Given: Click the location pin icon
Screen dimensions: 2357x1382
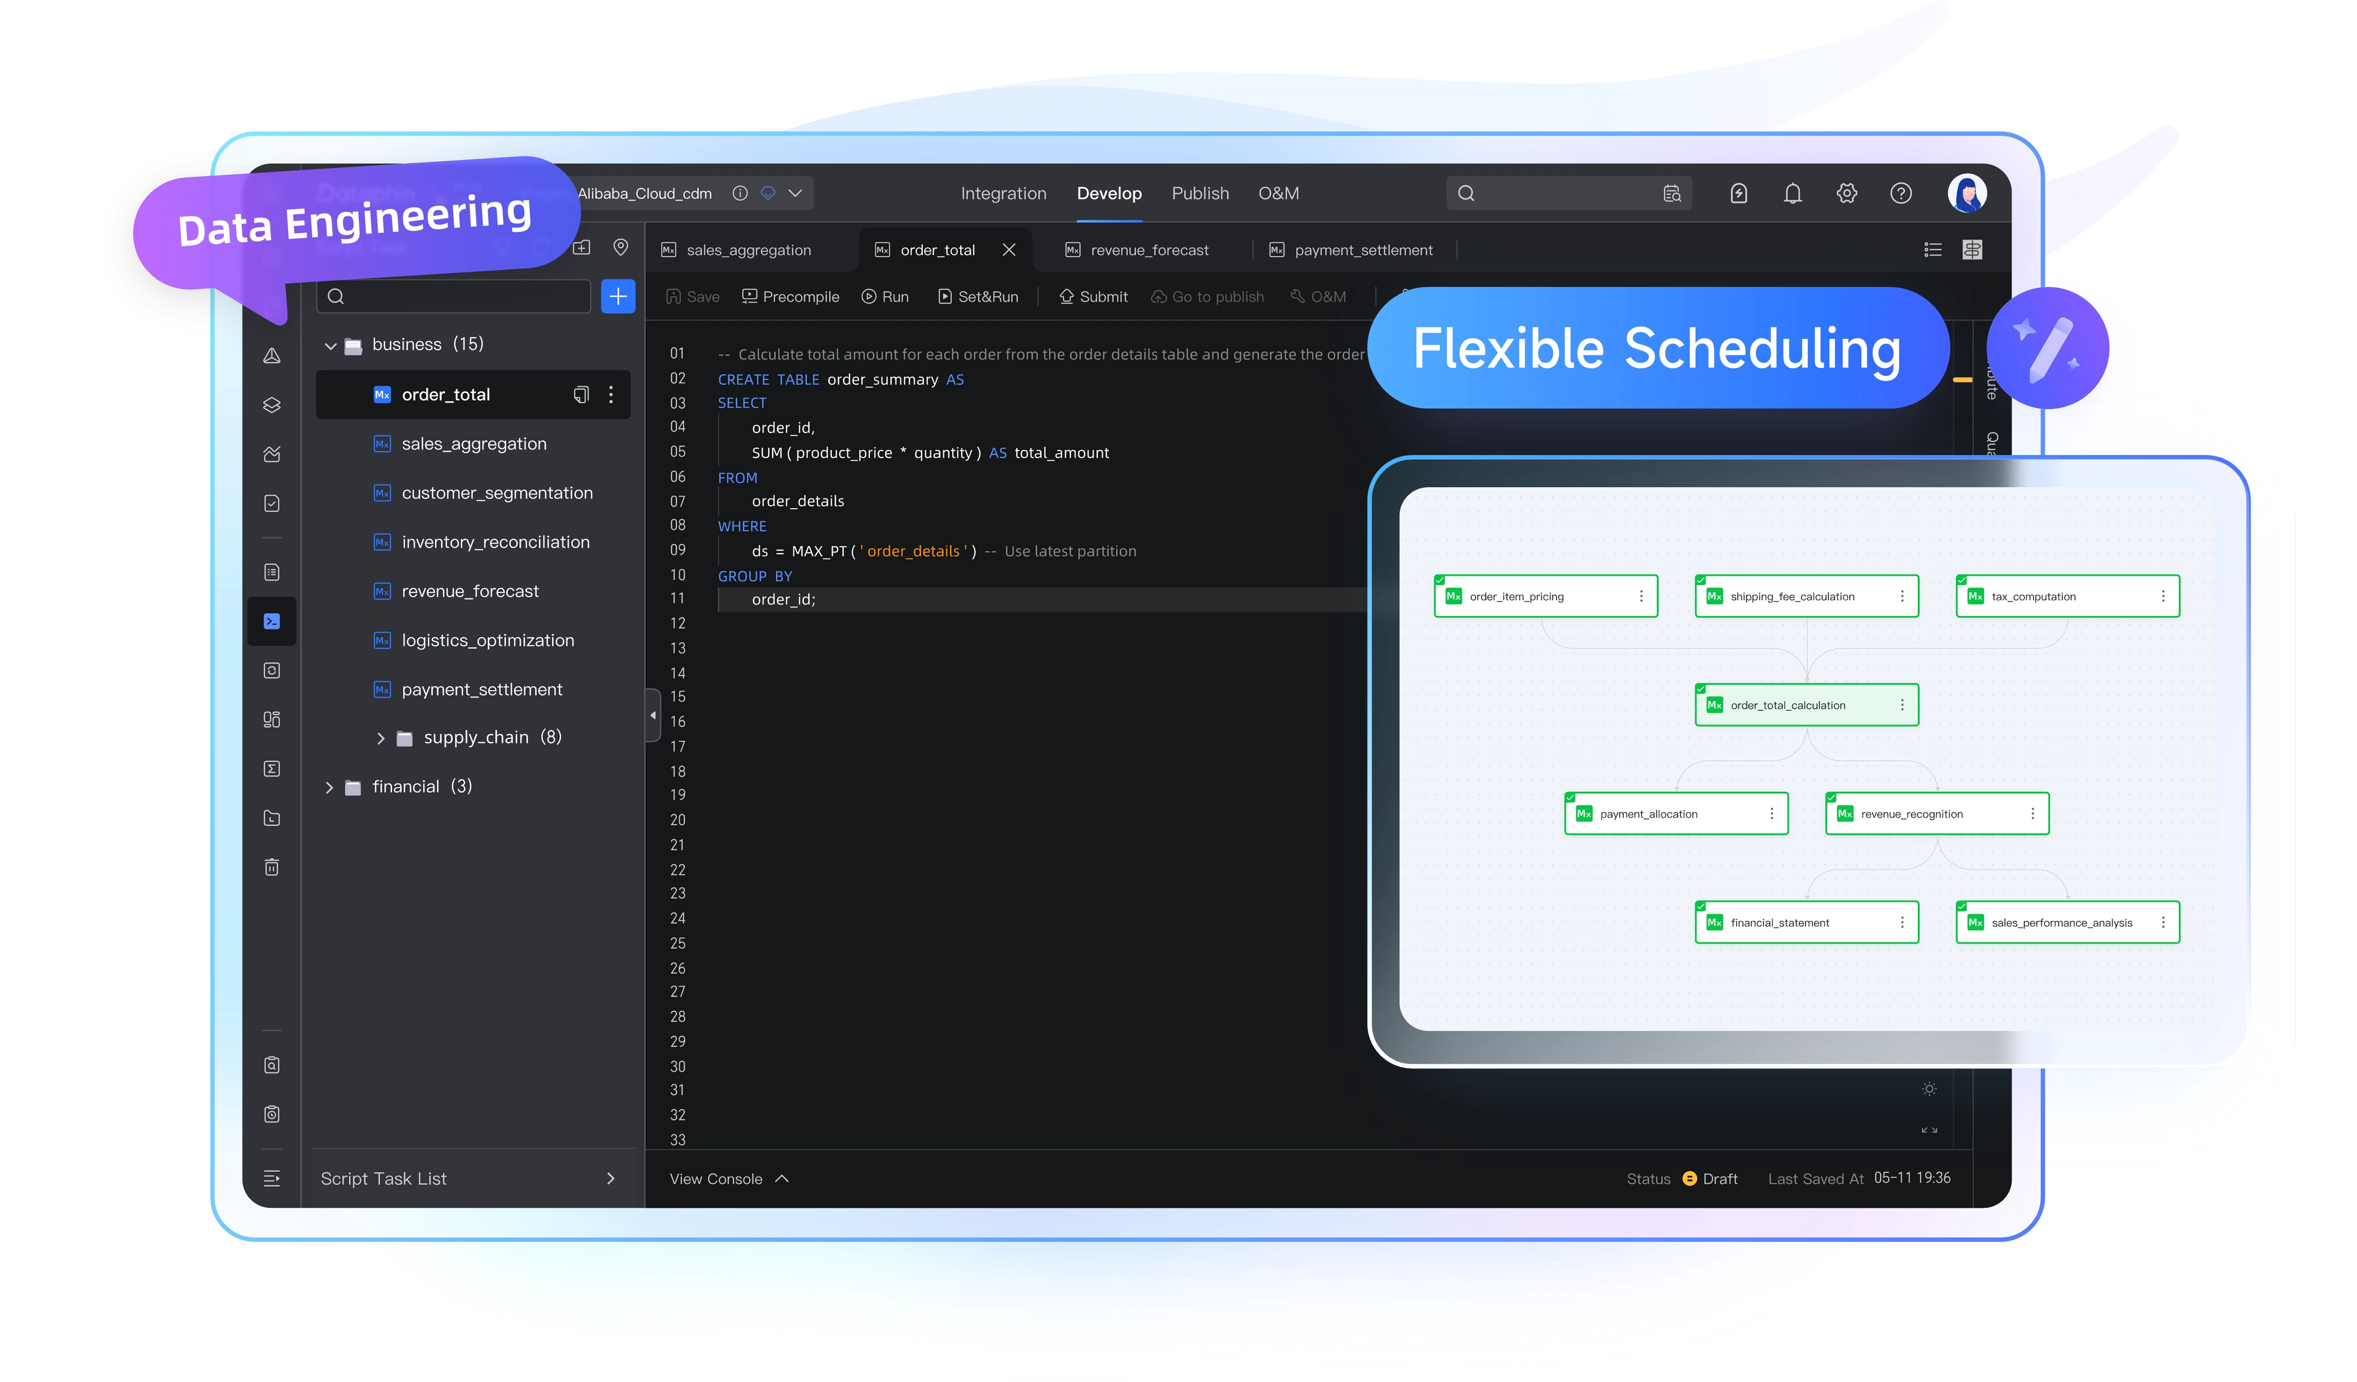Looking at the screenshot, I should click(x=620, y=247).
